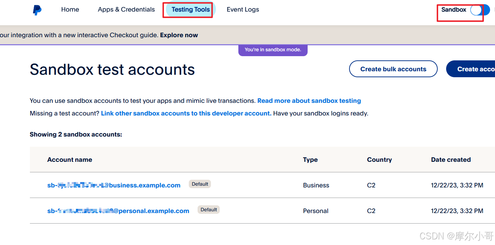Click C2 country in business row
The height and width of the screenshot is (245, 495).
click(371, 185)
